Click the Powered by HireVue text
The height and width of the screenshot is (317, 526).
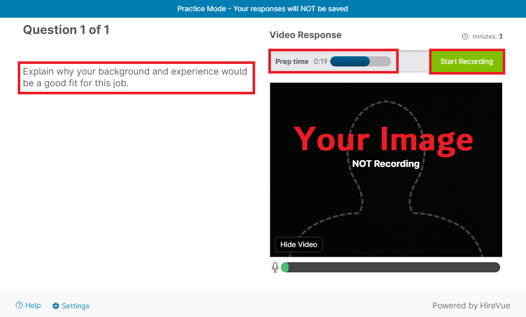point(471,305)
